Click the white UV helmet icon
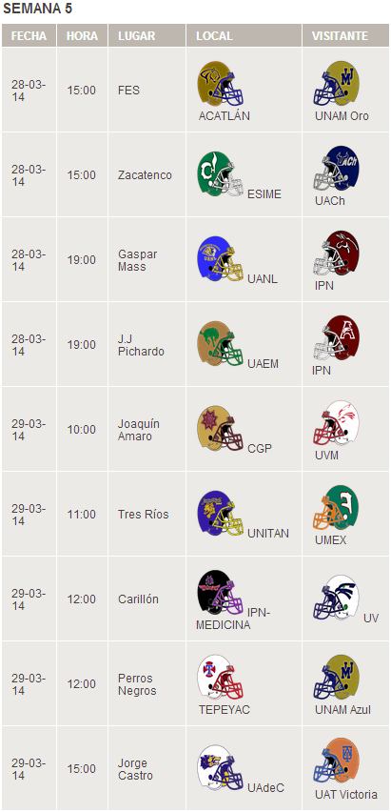The image size is (391, 812). [x=336, y=598]
